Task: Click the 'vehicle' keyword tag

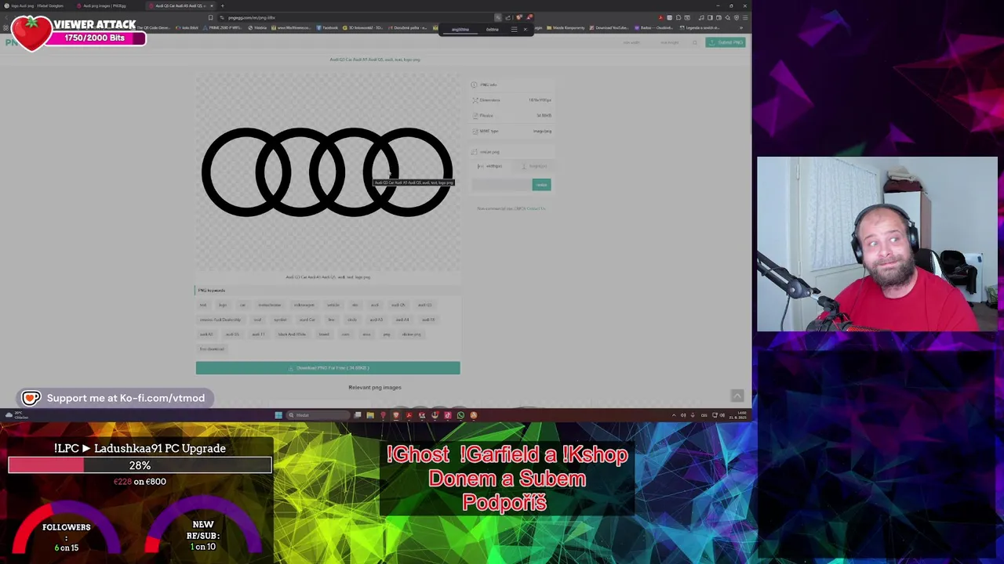Action: (x=333, y=305)
